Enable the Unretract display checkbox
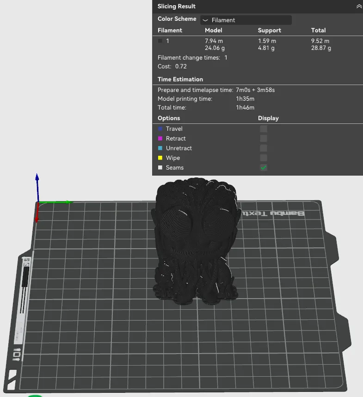This screenshot has width=363, height=397. (264, 148)
